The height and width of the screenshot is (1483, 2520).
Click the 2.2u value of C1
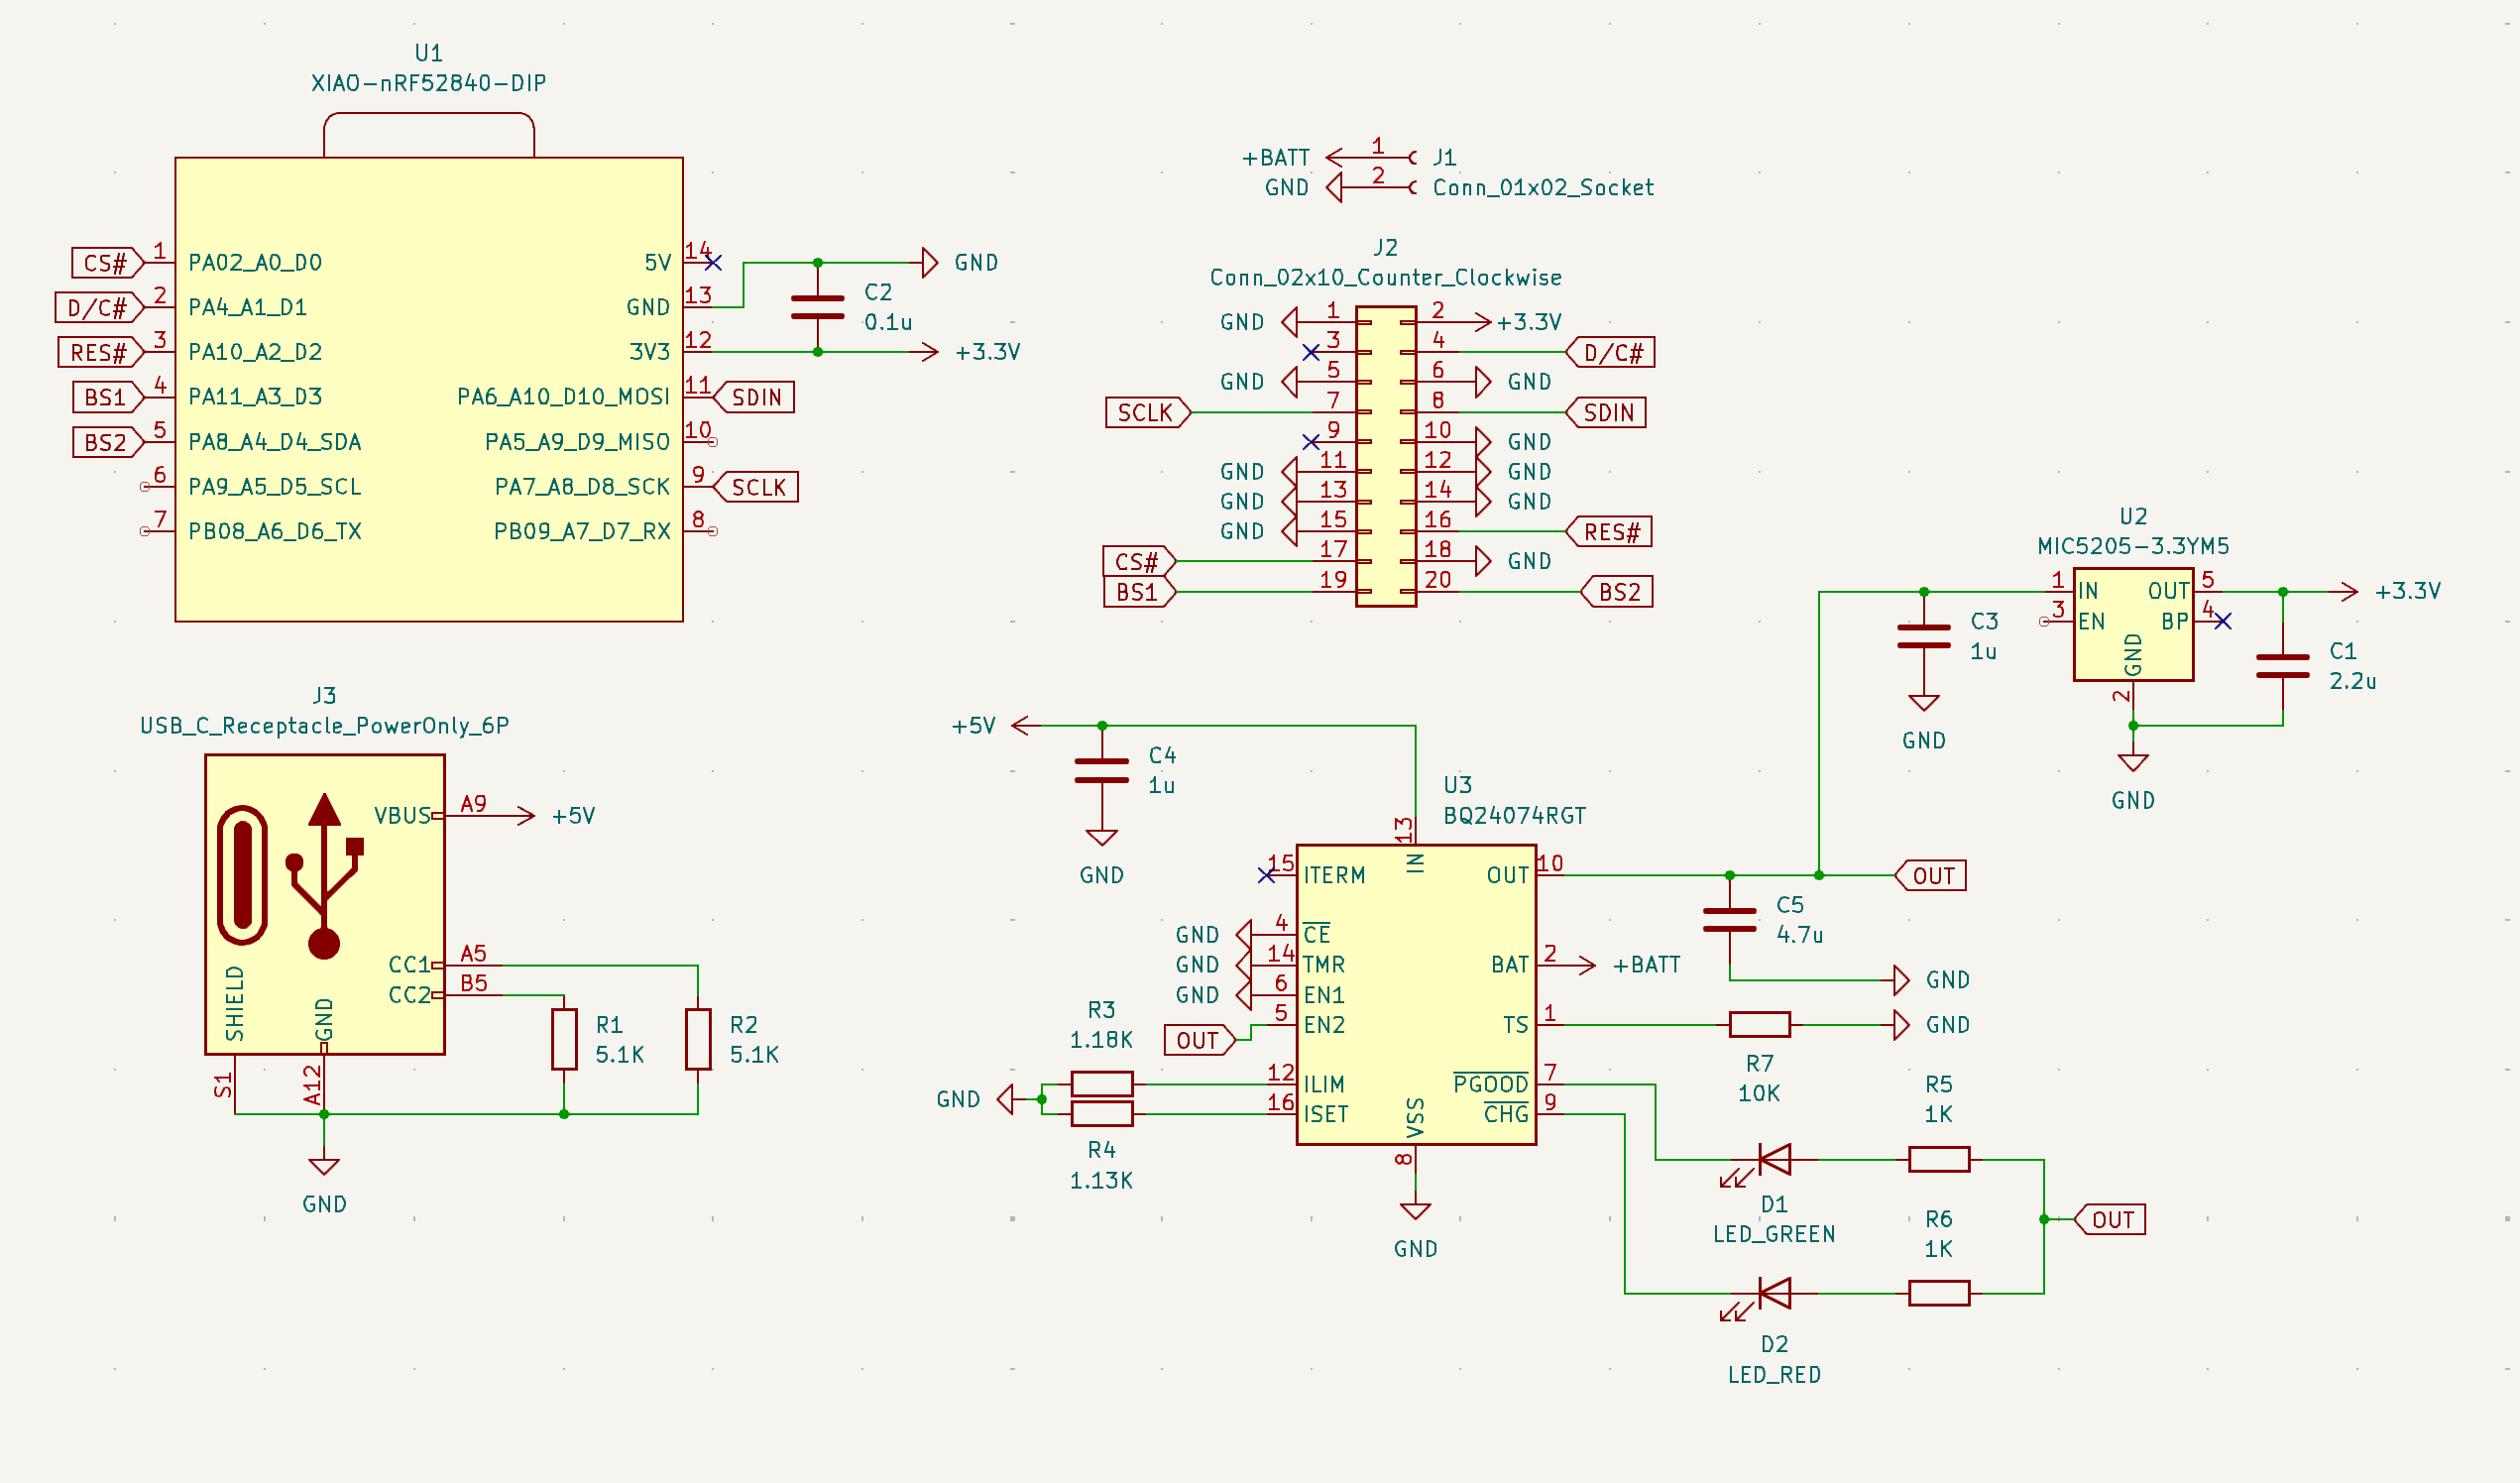coord(2352,681)
